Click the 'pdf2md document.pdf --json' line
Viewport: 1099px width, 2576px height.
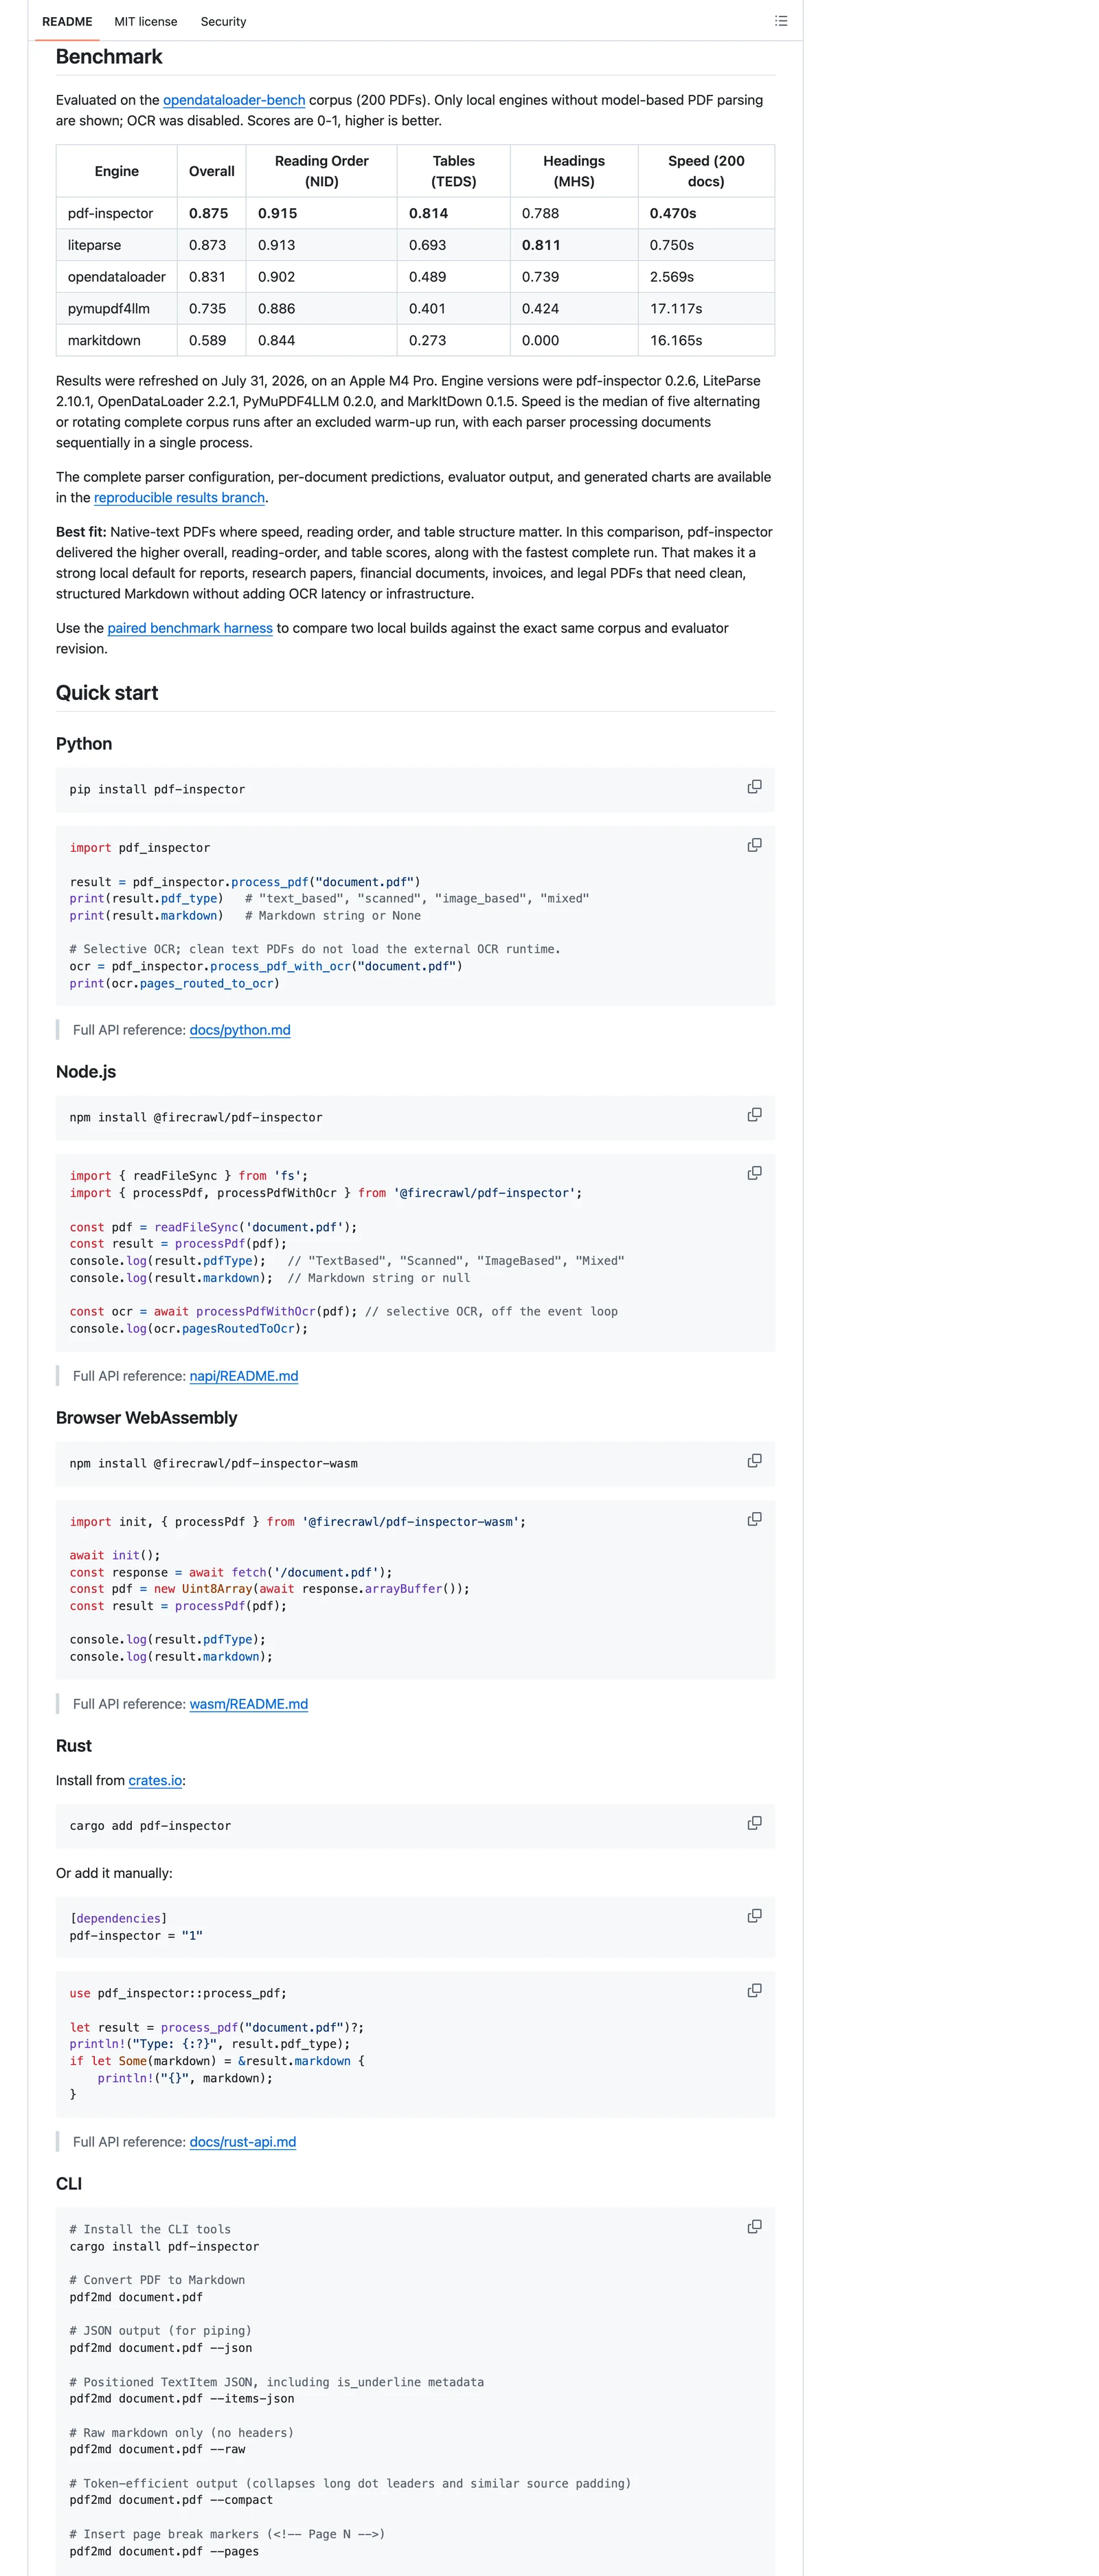coord(161,2348)
